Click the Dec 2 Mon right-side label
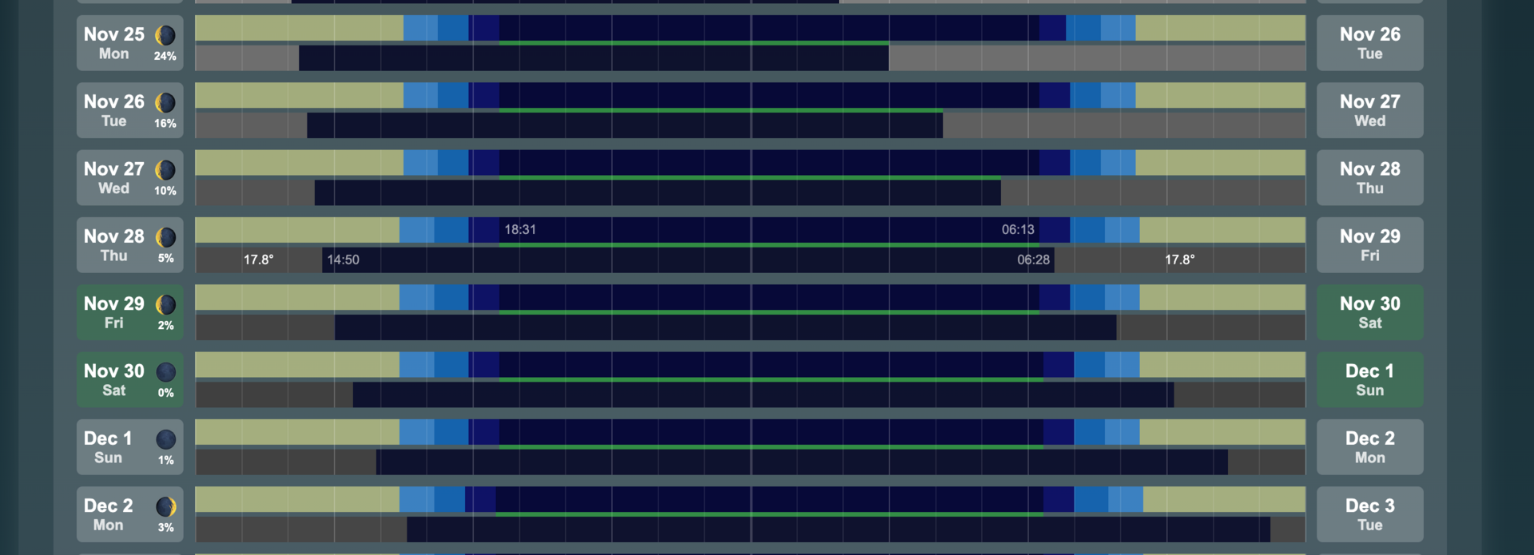Screen dimensions: 1534x555 tap(1369, 447)
